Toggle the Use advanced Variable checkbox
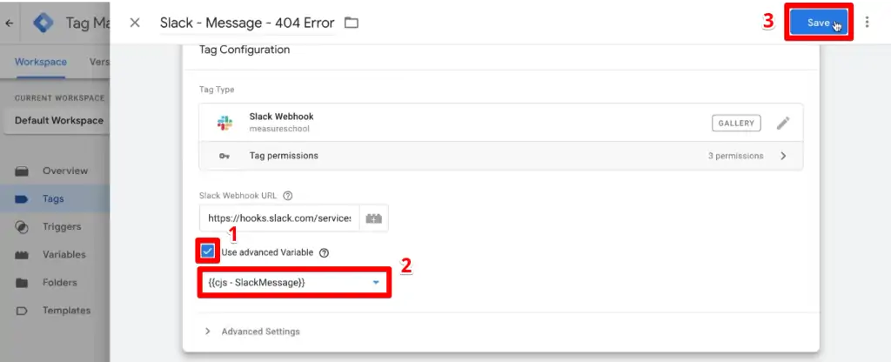Viewport: 891px width, 362px height. pos(207,251)
